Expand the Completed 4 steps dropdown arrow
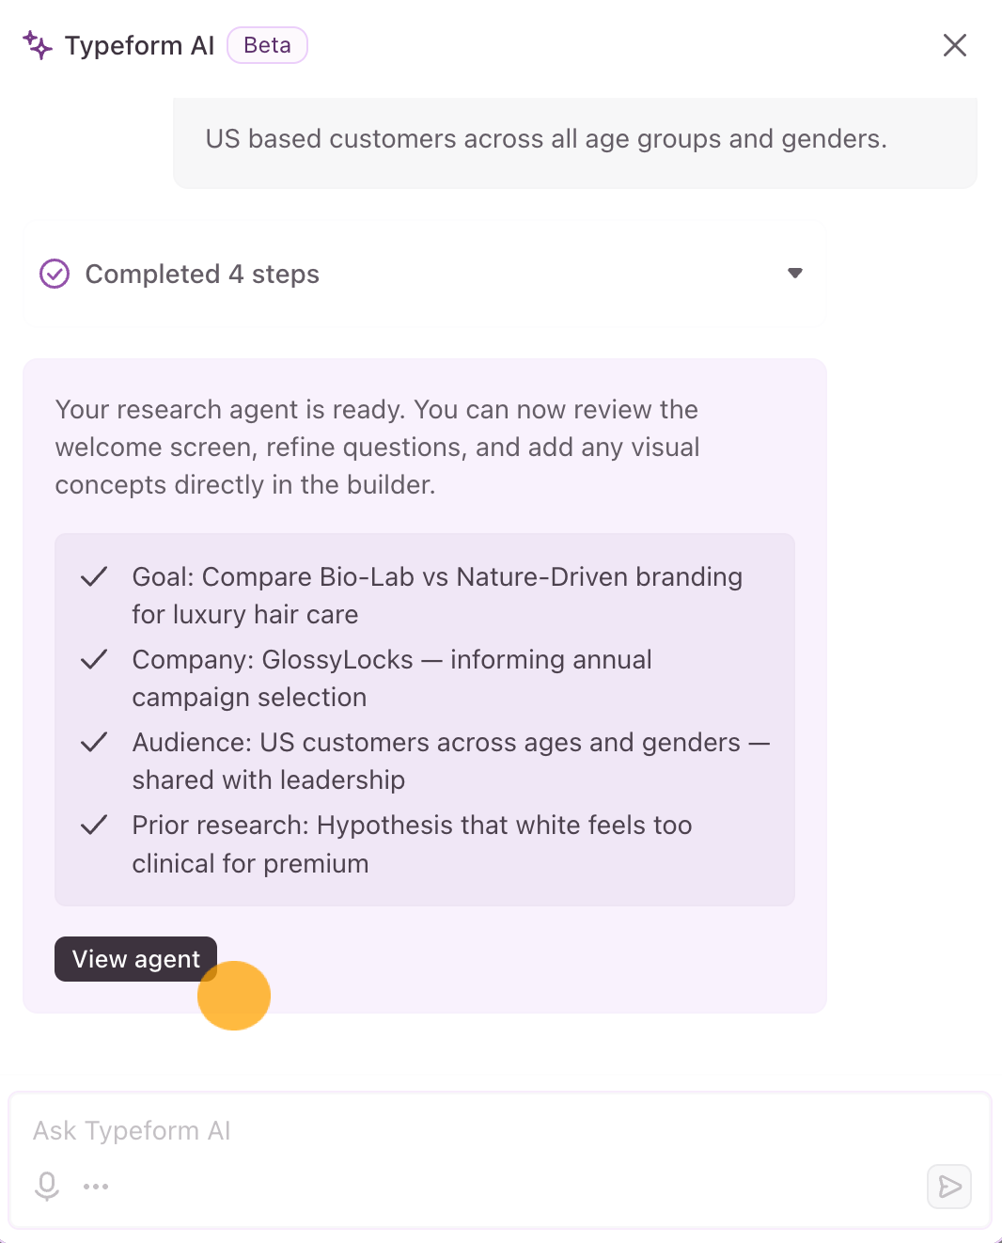This screenshot has height=1243, width=1002. pyautogui.click(x=795, y=274)
